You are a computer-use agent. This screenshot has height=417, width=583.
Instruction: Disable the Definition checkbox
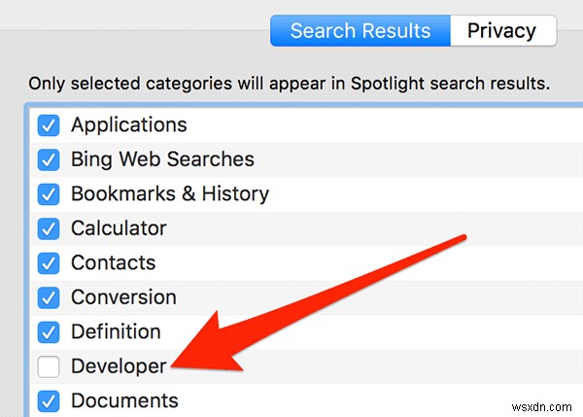[49, 332]
